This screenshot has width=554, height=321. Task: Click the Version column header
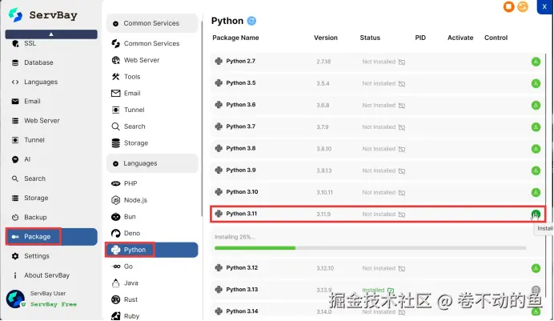point(326,38)
